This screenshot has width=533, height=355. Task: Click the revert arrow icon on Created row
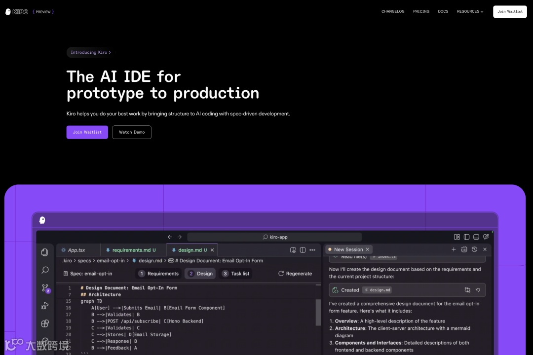point(478,290)
